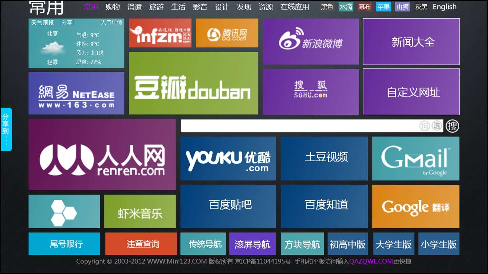Select the 小学生版 edition
The image size is (488, 274).
(x=439, y=244)
